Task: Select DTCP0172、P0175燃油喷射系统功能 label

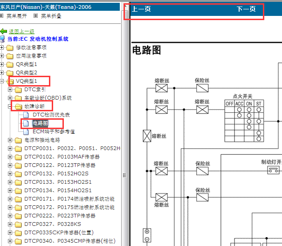Action: [x=69, y=207]
